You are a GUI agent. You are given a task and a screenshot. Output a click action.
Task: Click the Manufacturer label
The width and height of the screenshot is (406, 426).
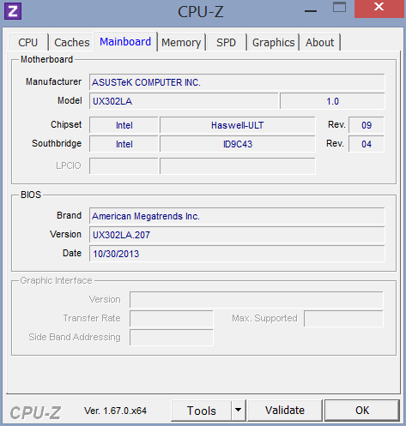click(x=53, y=81)
